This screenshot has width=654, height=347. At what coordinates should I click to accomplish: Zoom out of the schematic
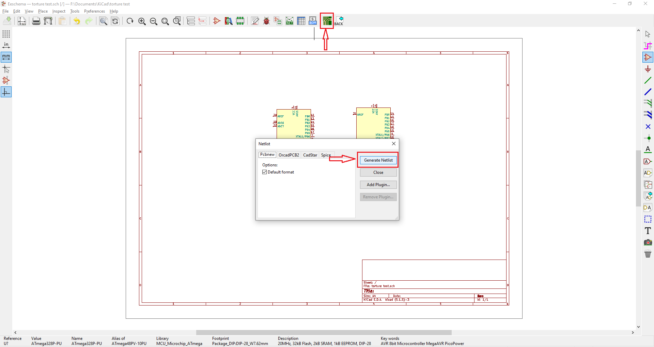[154, 21]
